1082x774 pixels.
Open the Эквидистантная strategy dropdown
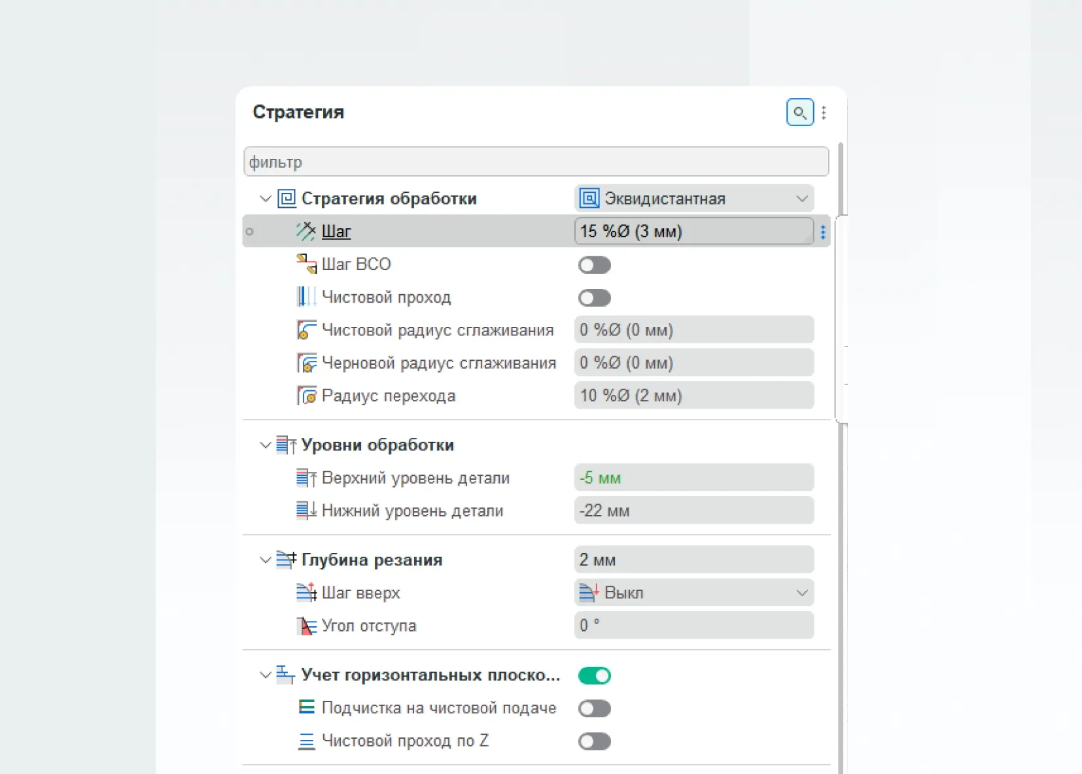tap(694, 198)
